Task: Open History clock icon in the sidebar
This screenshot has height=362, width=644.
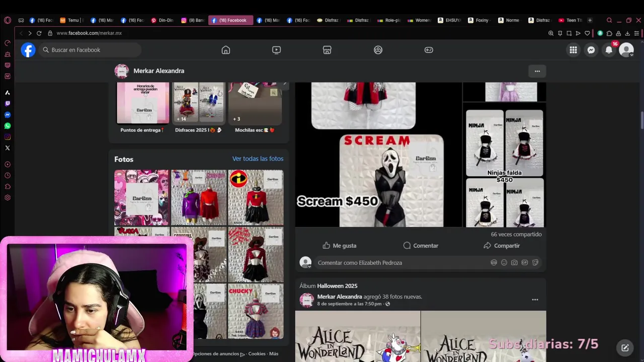Action: tap(7, 175)
